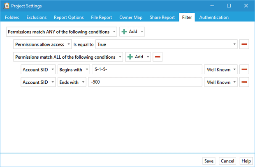The image size is (255, 167).
Task: Save the project settings
Action: (x=209, y=161)
